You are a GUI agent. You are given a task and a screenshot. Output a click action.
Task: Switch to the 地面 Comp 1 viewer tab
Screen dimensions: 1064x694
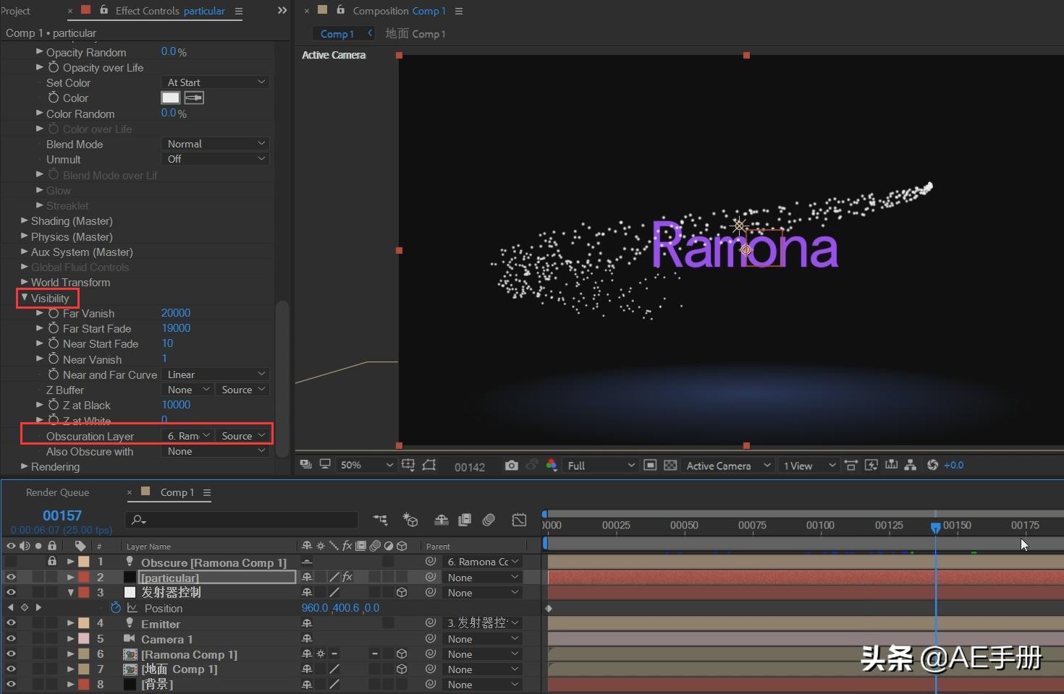(x=415, y=34)
